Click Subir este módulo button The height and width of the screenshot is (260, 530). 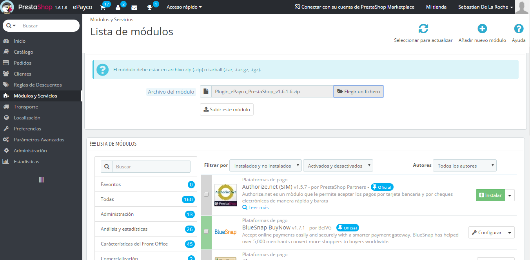pyautogui.click(x=227, y=110)
